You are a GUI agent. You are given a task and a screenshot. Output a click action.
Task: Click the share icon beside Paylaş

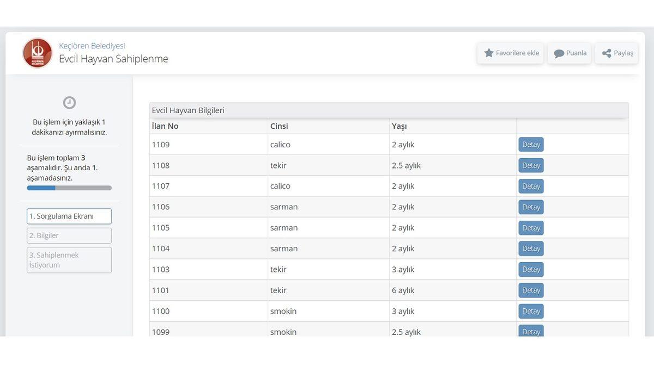(606, 53)
